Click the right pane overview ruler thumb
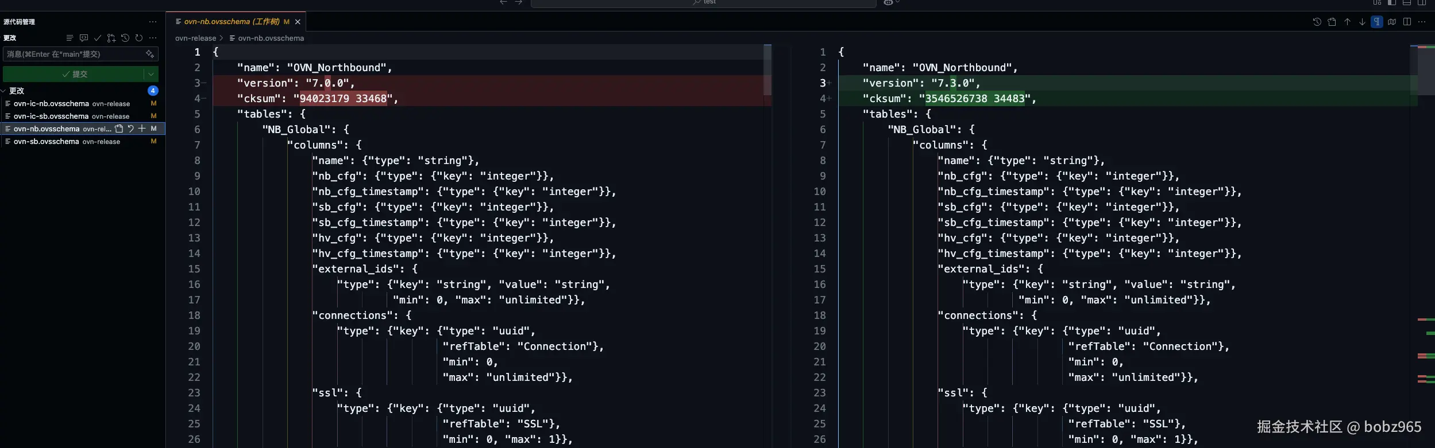 tap(1426, 70)
